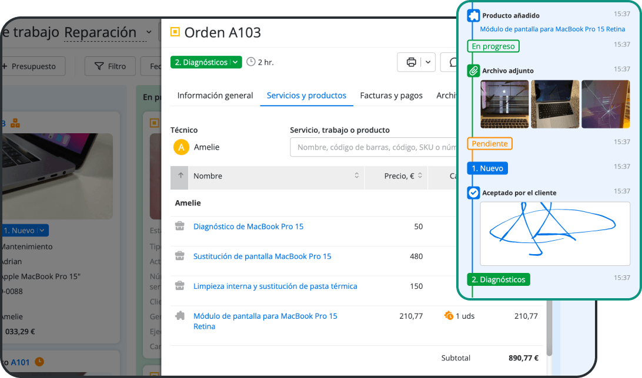
Task: Open the Reparación work type dropdown
Action: click(108, 32)
